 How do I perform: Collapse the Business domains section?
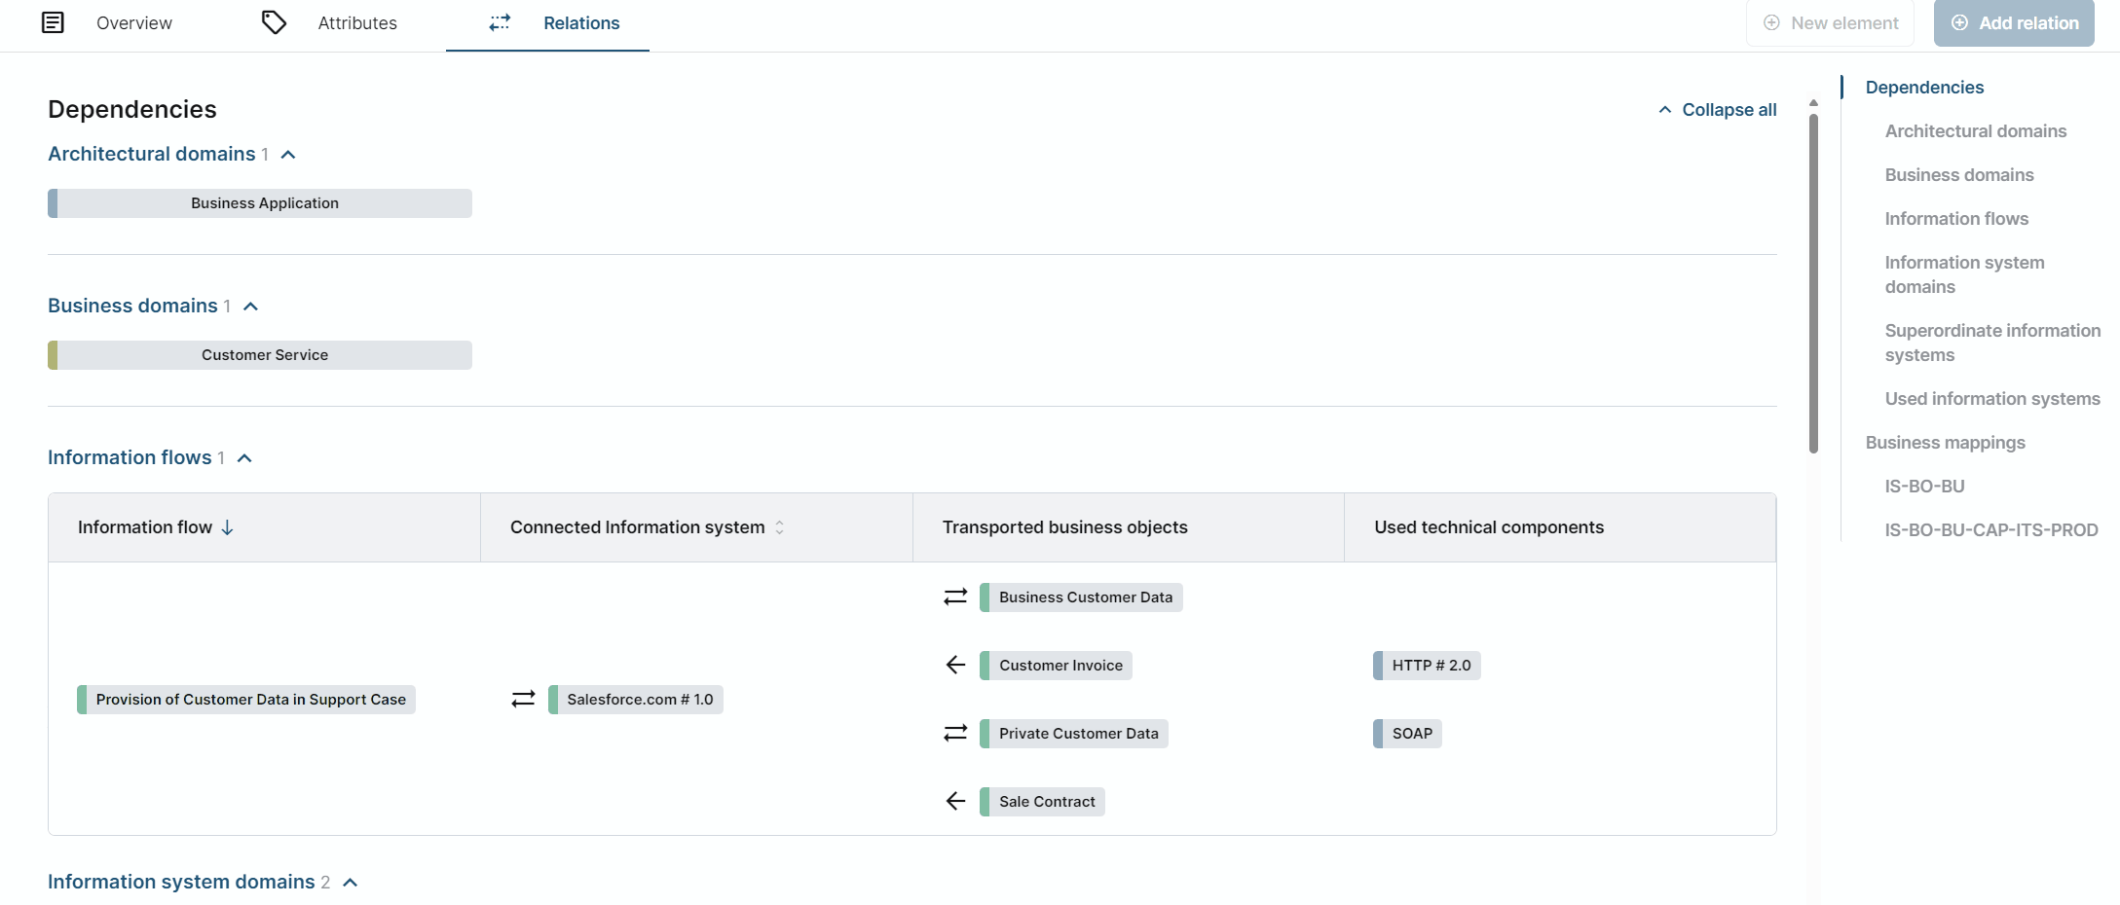(250, 307)
